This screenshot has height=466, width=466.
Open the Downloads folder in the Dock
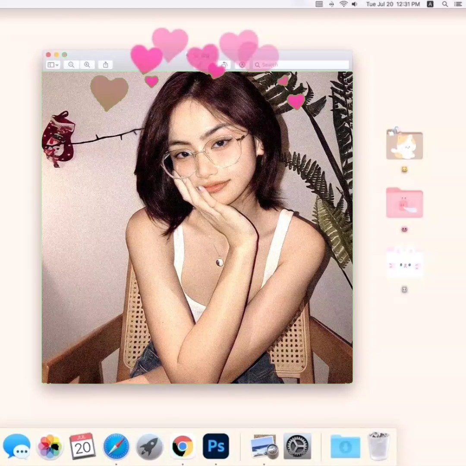[x=345, y=446]
